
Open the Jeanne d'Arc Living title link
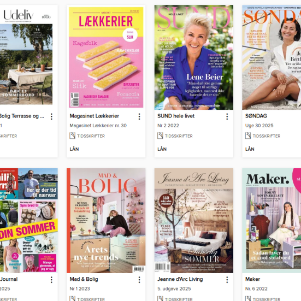pos(180,279)
